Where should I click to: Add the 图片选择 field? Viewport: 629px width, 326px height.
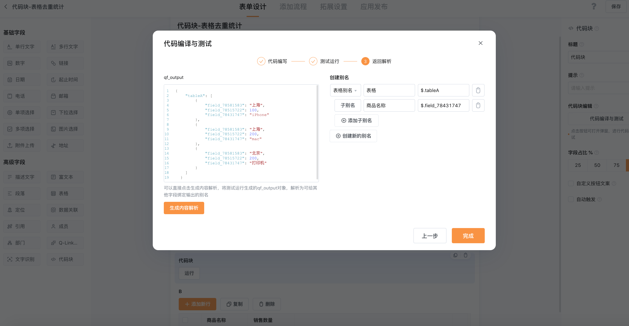tap(65, 129)
